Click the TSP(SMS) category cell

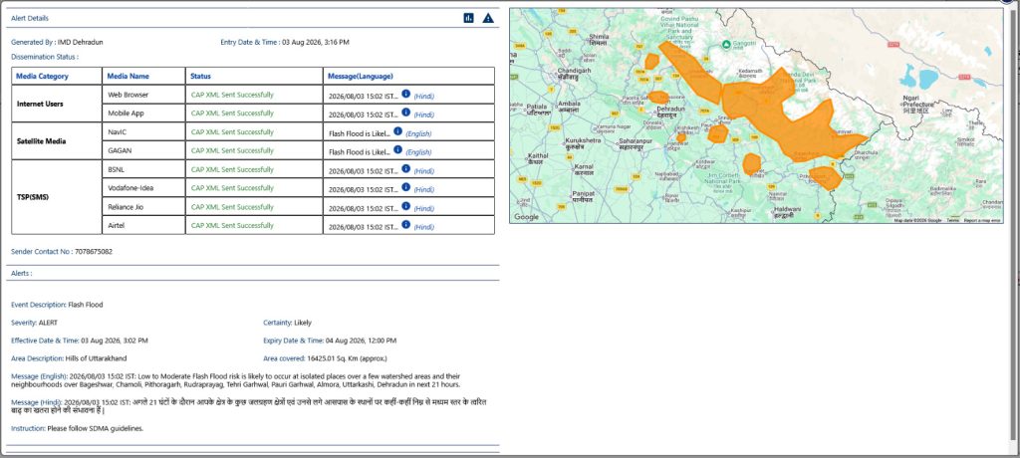click(x=57, y=197)
